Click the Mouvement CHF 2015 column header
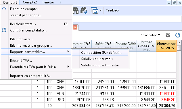 tap(166, 46)
